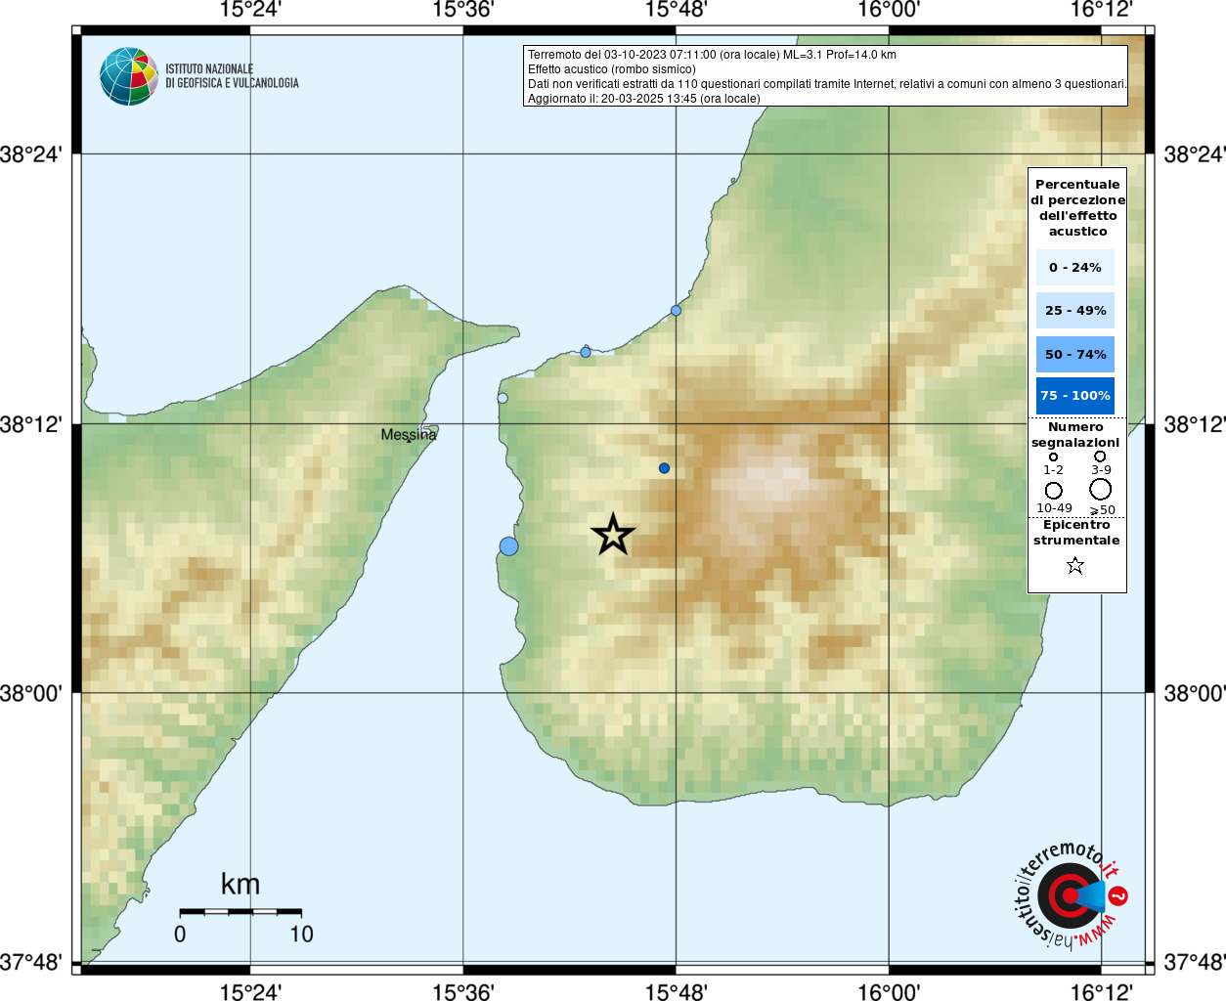1226x1001 pixels.
Task: Click the 75 - 100% legend swatch
Action: [1075, 395]
